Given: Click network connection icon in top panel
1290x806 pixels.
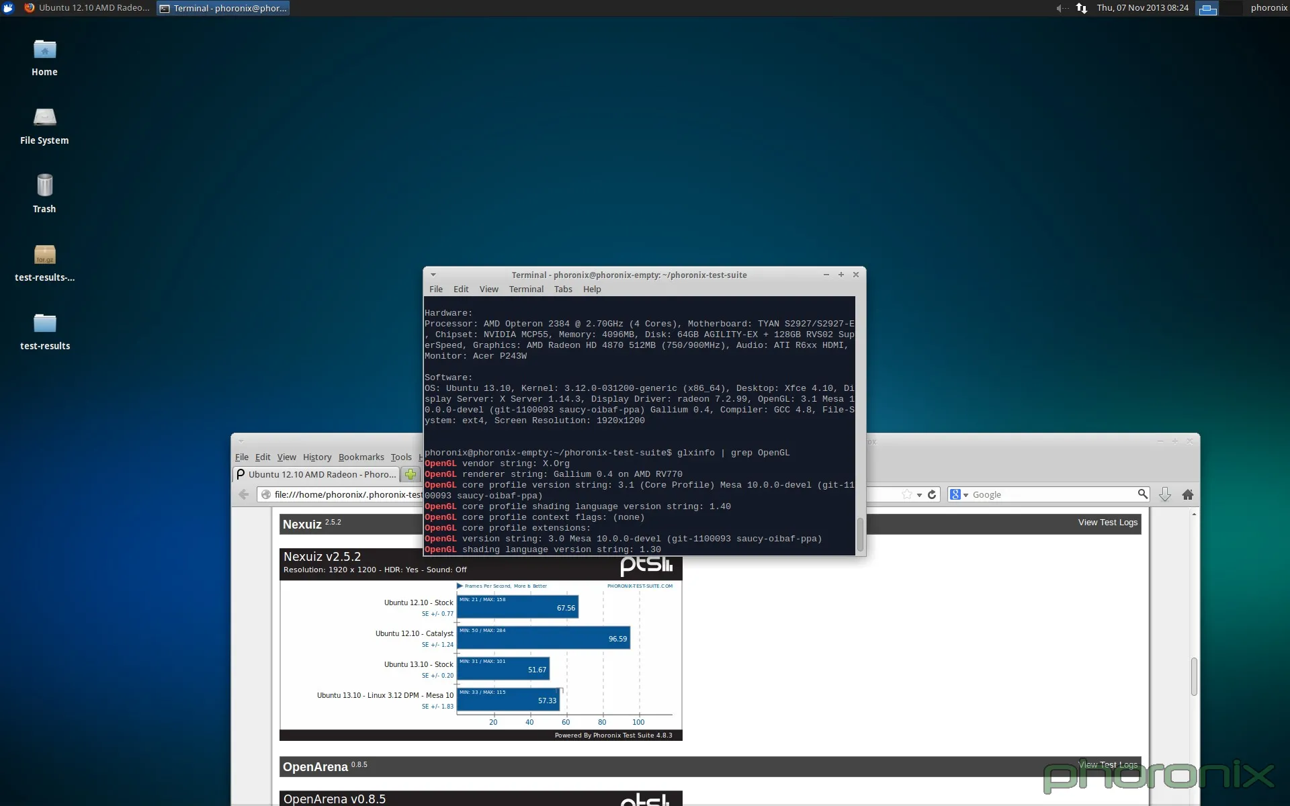Looking at the screenshot, I should (1082, 8).
